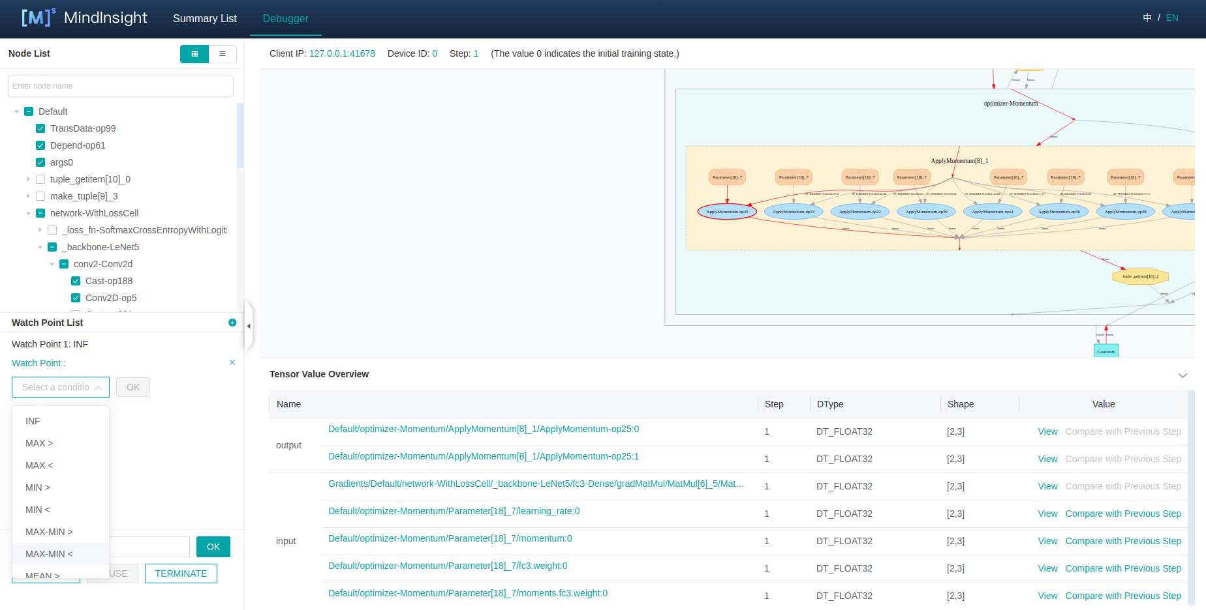1206x610 pixels.
Task: Switch language to Chinese
Action: click(x=1147, y=18)
